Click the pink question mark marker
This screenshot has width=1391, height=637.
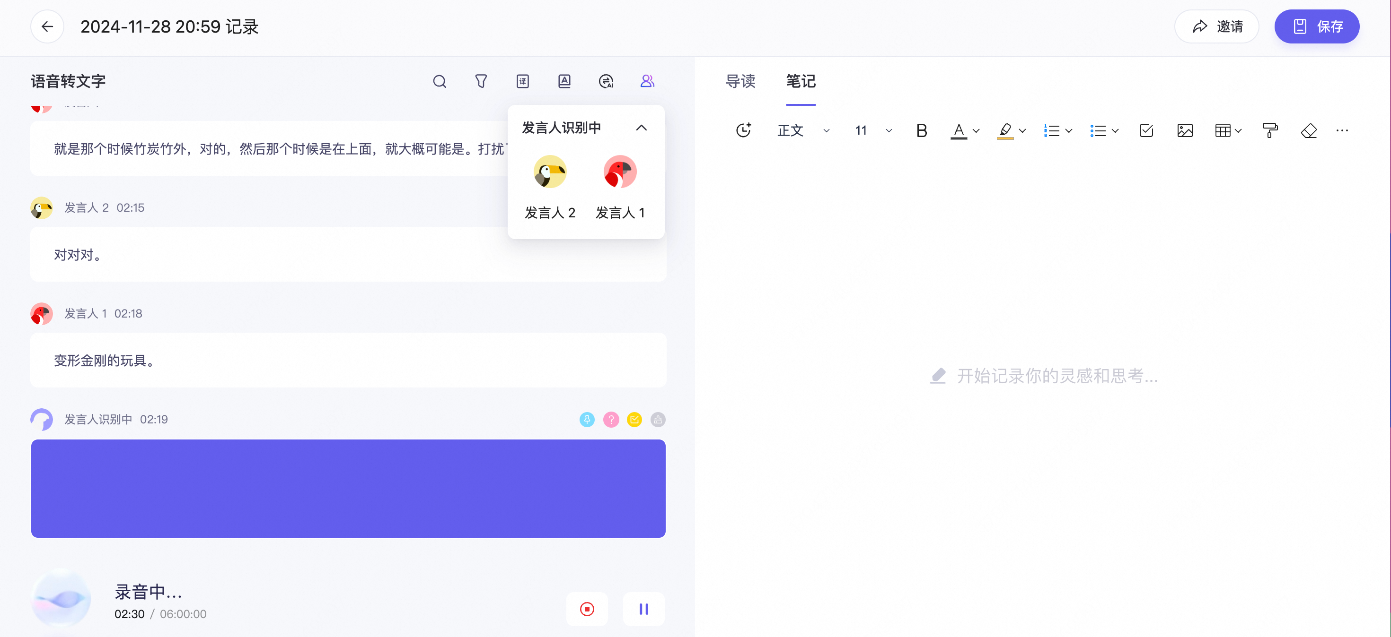tap(611, 420)
